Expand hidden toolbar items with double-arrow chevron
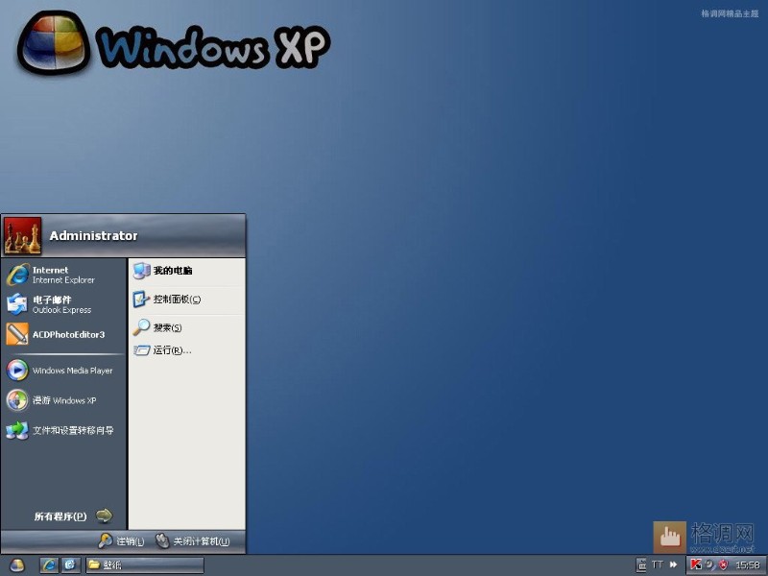768x576 pixels. [674, 564]
